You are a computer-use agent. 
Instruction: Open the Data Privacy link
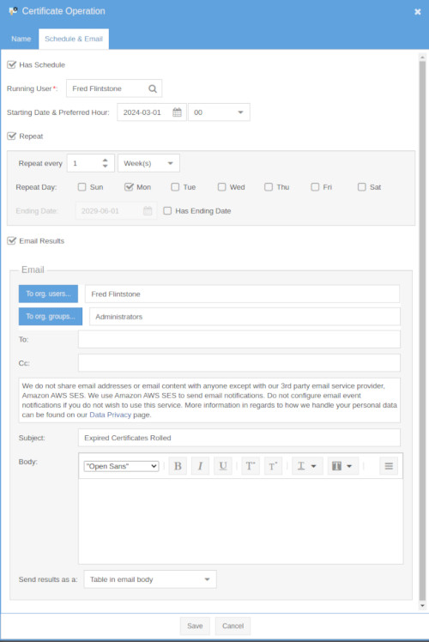[x=110, y=415]
